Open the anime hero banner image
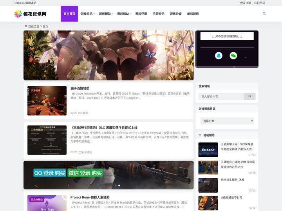 coord(108,55)
